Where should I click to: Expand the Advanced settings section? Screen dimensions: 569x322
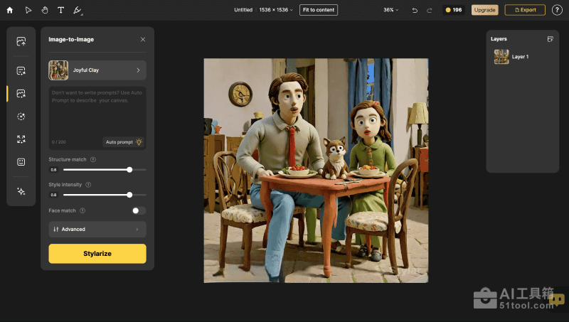tap(97, 229)
